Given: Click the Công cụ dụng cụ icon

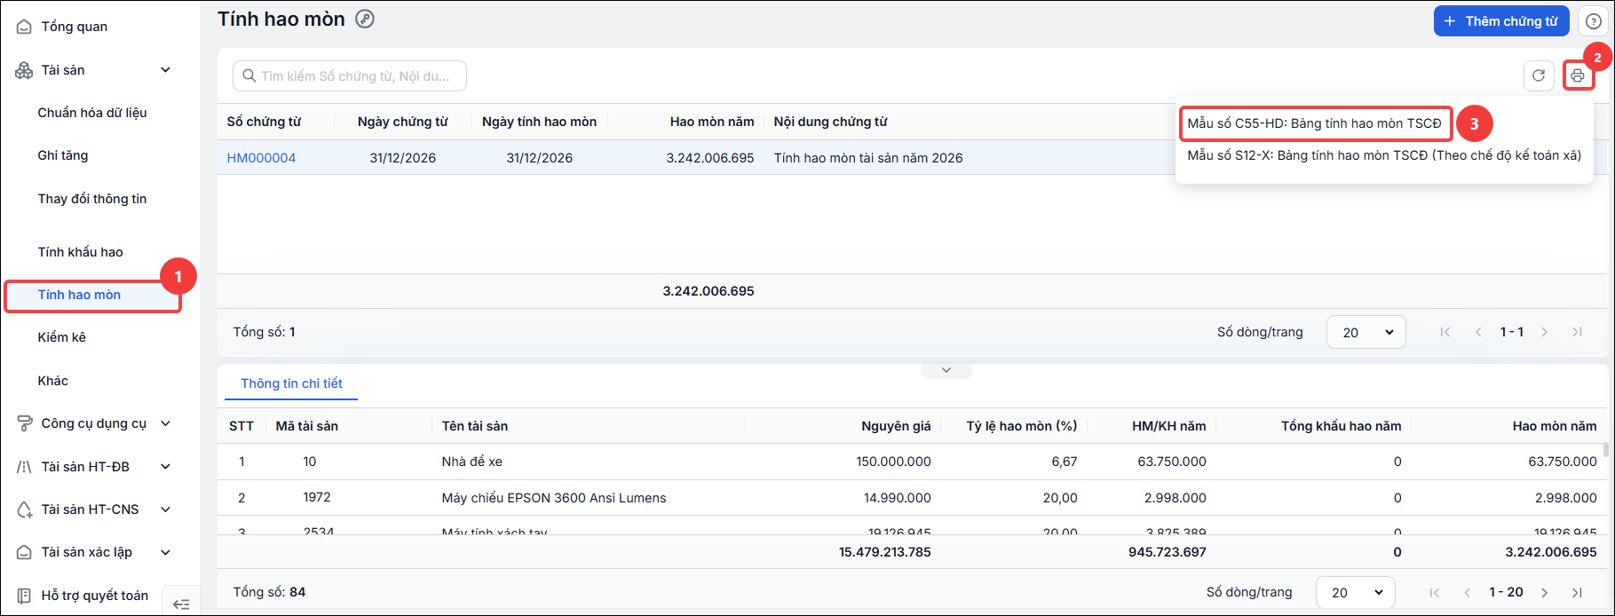Looking at the screenshot, I should (x=24, y=423).
